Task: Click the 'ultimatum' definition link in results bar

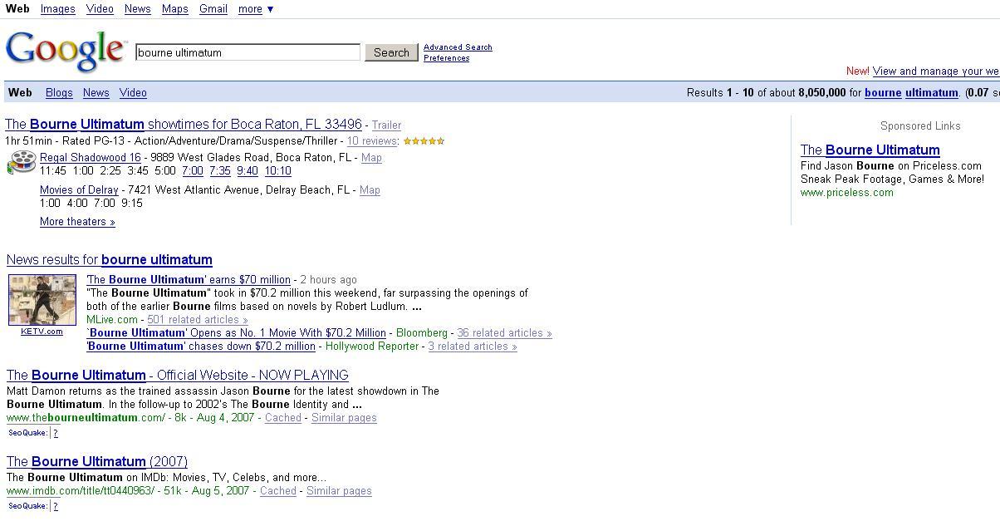Action: pos(931,93)
